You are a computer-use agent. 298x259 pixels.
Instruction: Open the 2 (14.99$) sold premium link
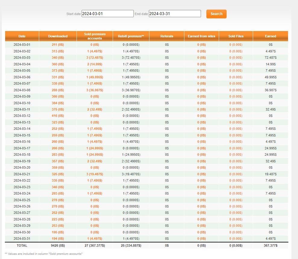point(95,64)
